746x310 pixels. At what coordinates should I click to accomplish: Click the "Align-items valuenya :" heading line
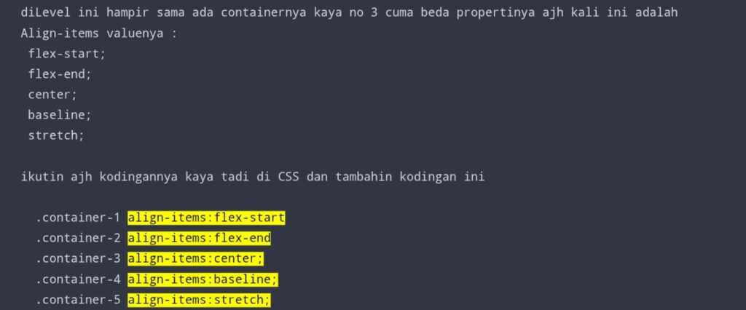tap(99, 33)
